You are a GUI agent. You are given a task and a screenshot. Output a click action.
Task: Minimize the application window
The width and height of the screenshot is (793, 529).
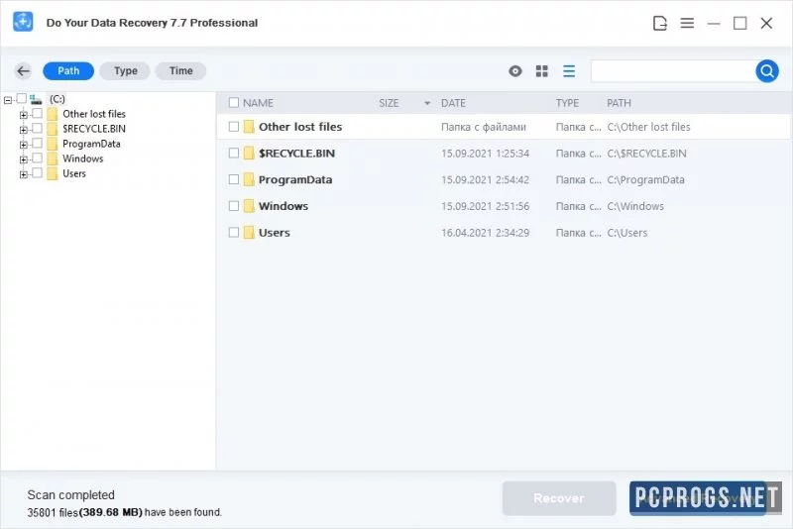tap(714, 23)
